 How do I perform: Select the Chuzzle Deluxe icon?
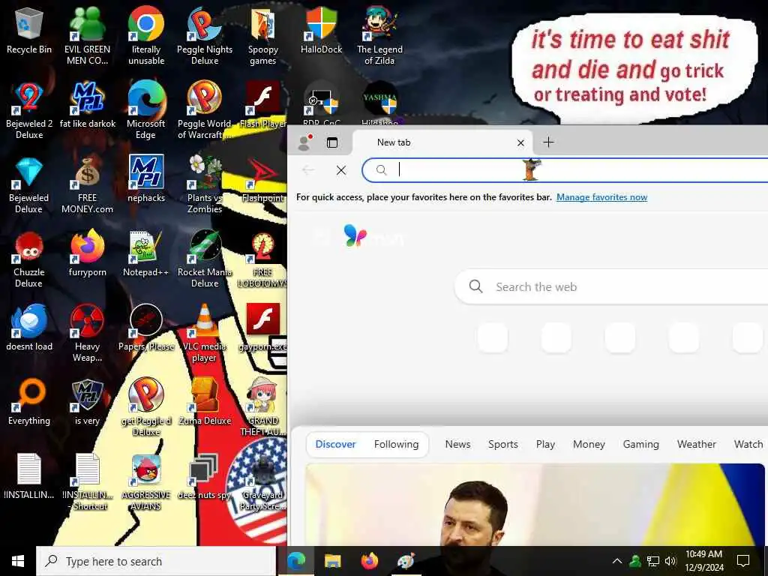29,259
